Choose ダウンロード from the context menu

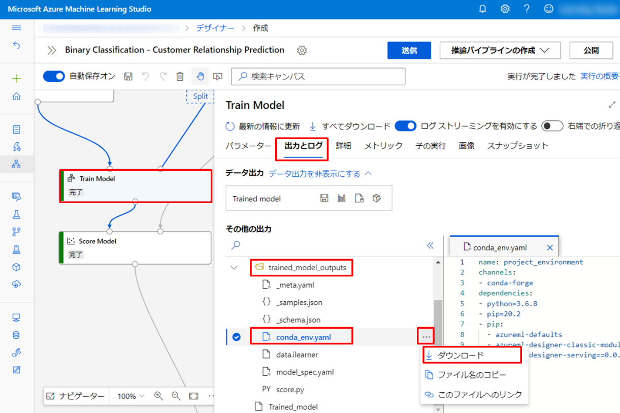click(x=471, y=356)
